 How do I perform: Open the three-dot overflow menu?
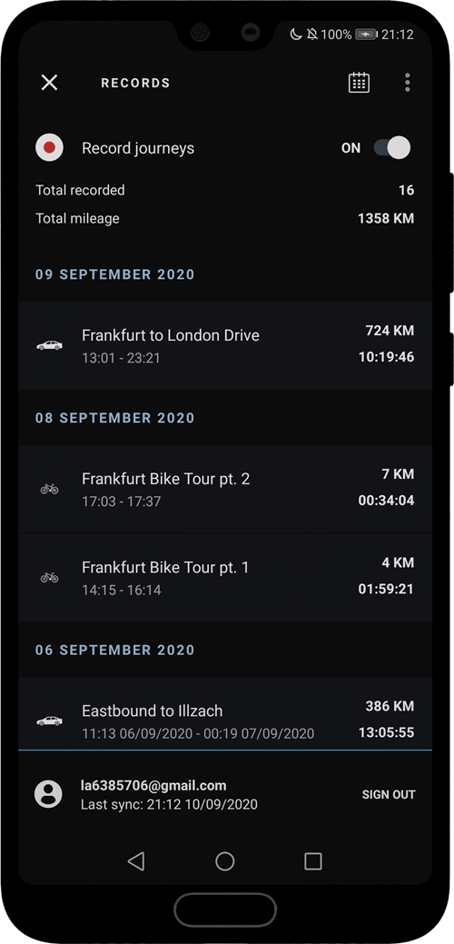(407, 83)
